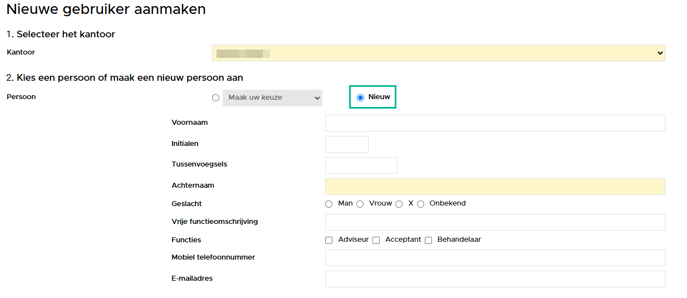Select the Nieuw radio button

point(360,97)
